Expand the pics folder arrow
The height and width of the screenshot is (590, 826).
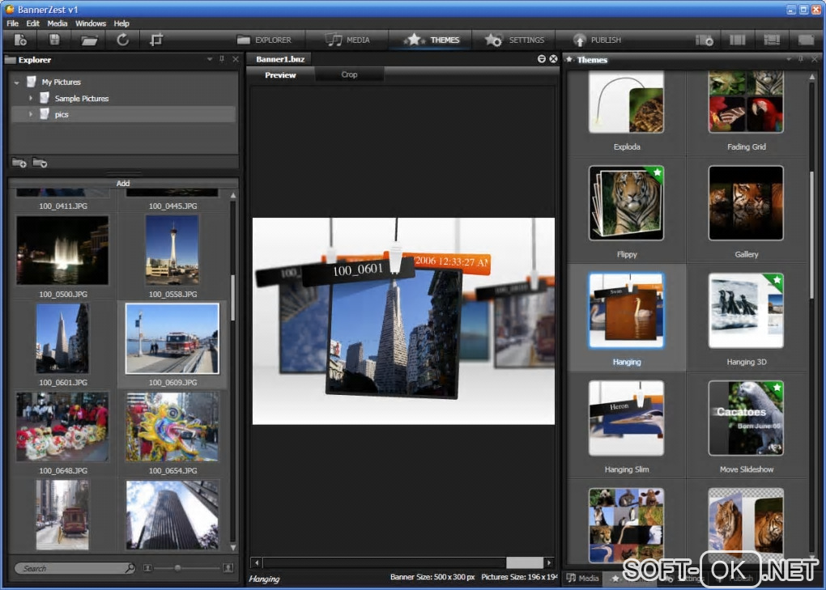[x=31, y=114]
